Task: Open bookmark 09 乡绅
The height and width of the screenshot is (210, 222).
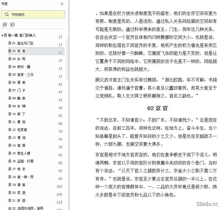Action: click(x=19, y=106)
